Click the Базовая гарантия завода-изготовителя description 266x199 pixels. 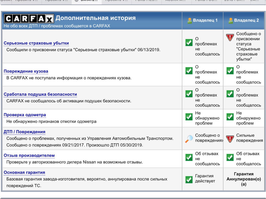[87, 182]
